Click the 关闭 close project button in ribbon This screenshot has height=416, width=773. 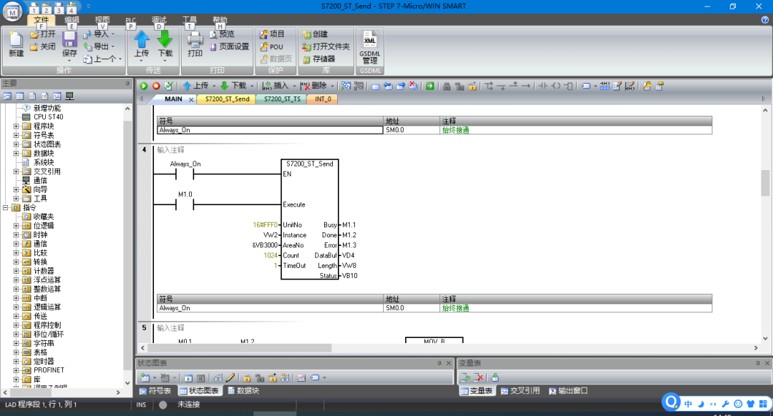click(x=43, y=46)
